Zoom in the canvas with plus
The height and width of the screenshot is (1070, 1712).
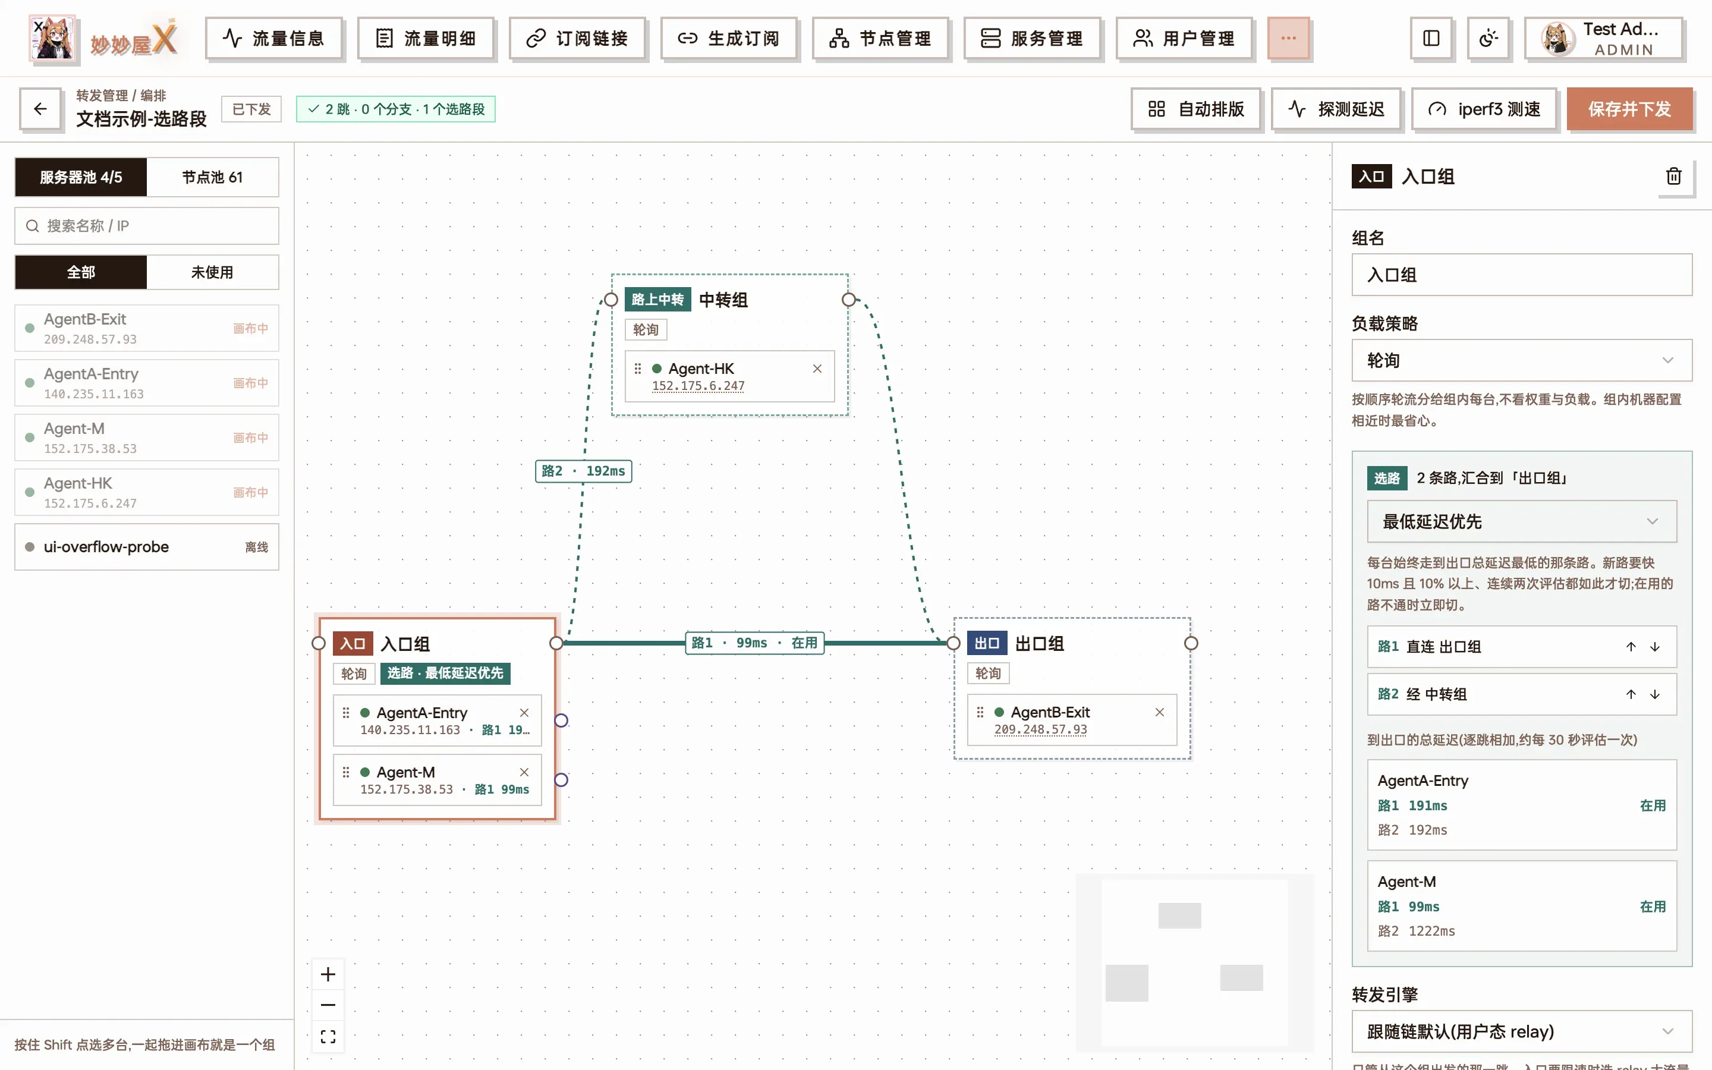click(x=328, y=974)
